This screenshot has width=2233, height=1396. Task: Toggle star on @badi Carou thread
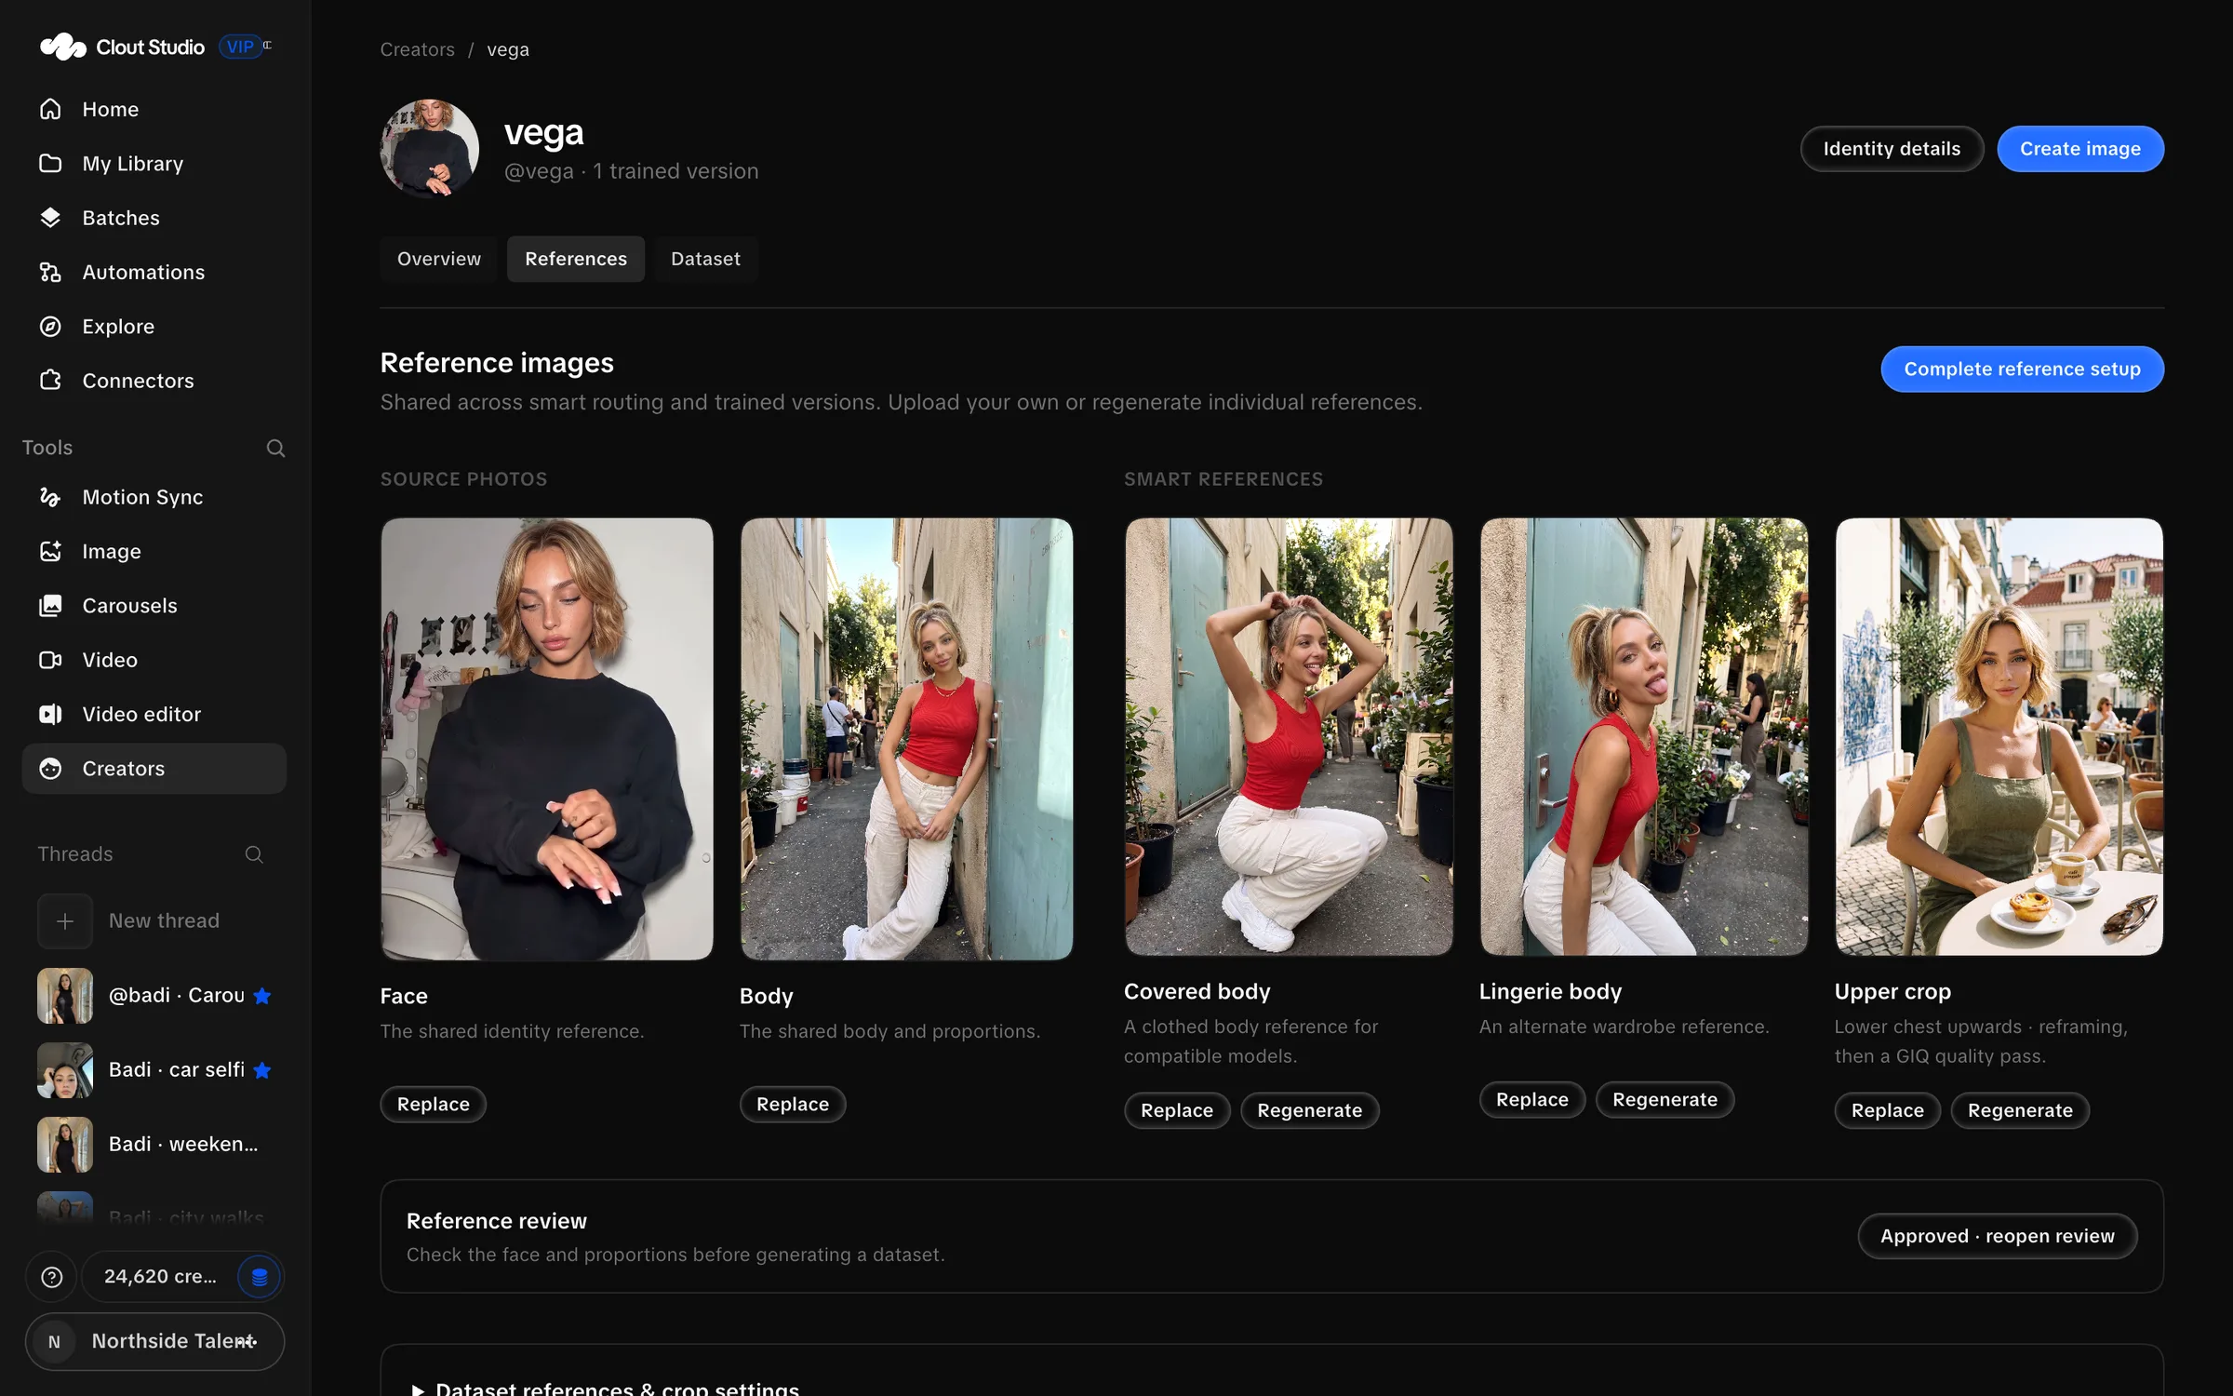[262, 996]
